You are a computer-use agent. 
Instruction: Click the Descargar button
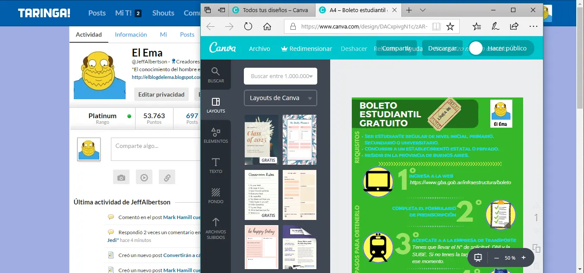click(x=442, y=48)
